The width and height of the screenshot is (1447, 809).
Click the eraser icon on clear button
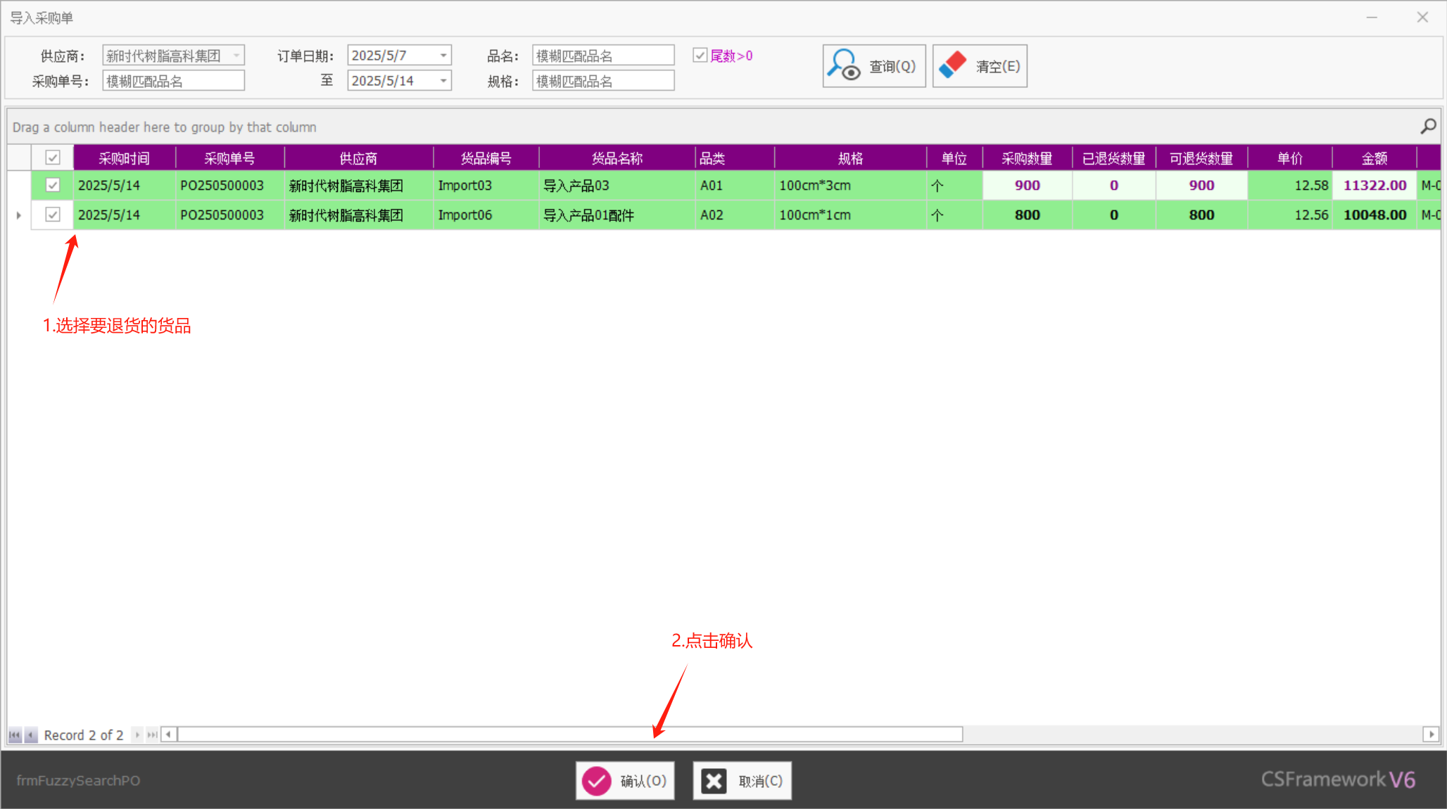(x=953, y=65)
